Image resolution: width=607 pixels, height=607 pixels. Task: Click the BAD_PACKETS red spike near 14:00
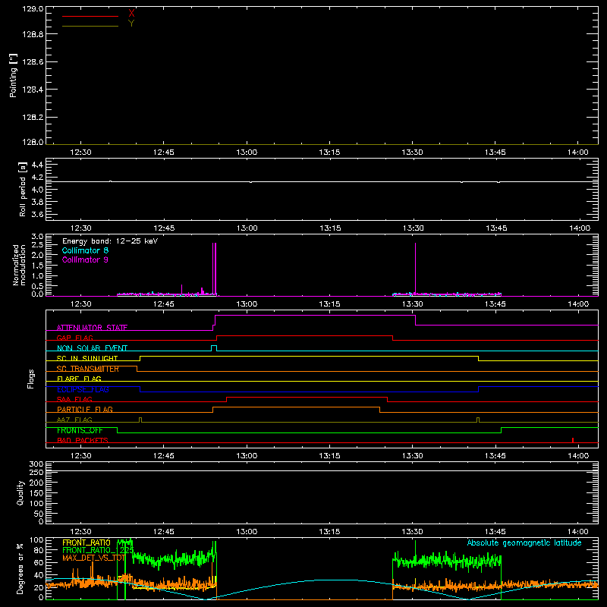573,440
